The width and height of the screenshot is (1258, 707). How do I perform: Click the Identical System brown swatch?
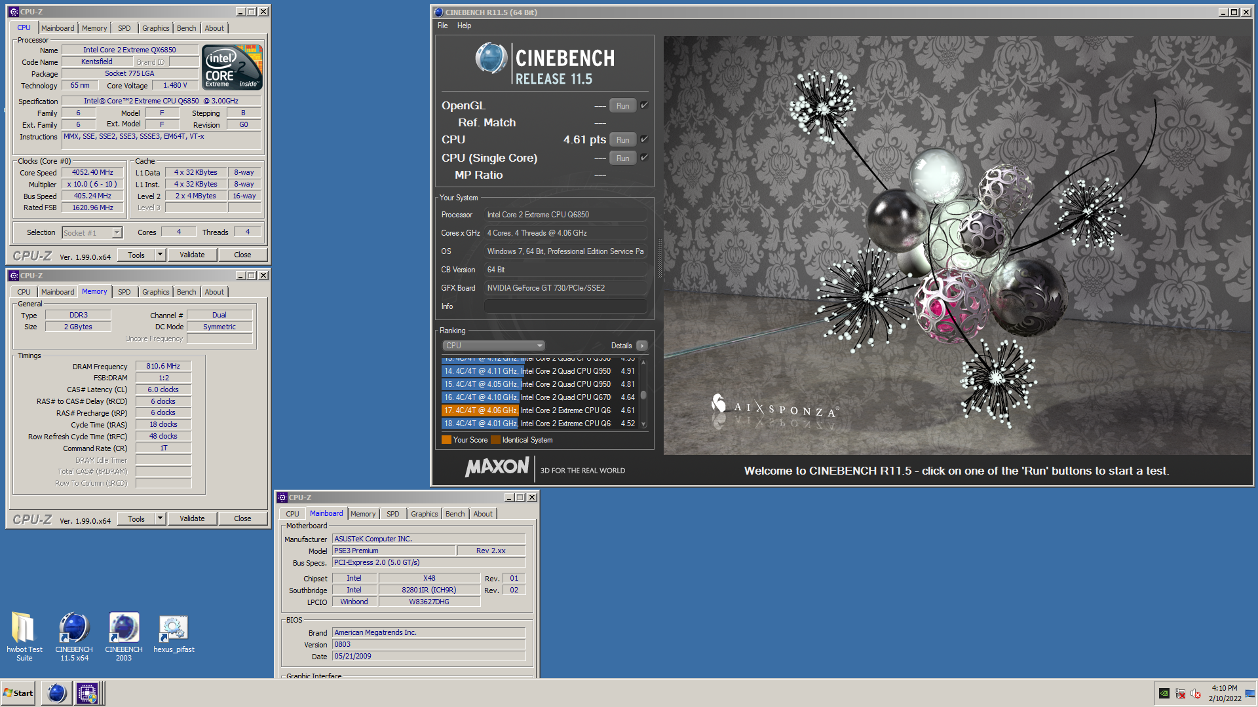tap(495, 440)
